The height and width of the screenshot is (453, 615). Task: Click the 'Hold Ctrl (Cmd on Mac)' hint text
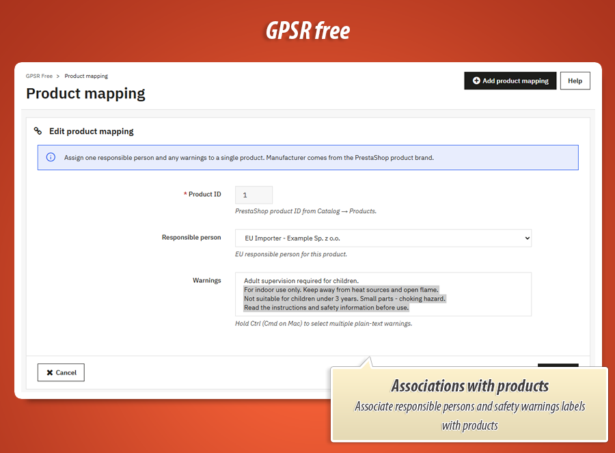pos(324,324)
